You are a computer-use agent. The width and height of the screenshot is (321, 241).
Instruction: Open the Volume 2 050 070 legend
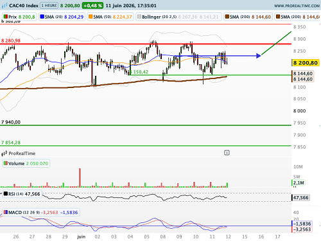[x=26, y=163]
